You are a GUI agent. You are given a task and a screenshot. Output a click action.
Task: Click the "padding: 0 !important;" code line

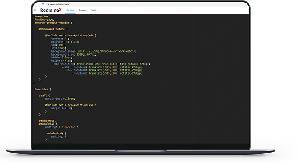[x=62, y=127]
